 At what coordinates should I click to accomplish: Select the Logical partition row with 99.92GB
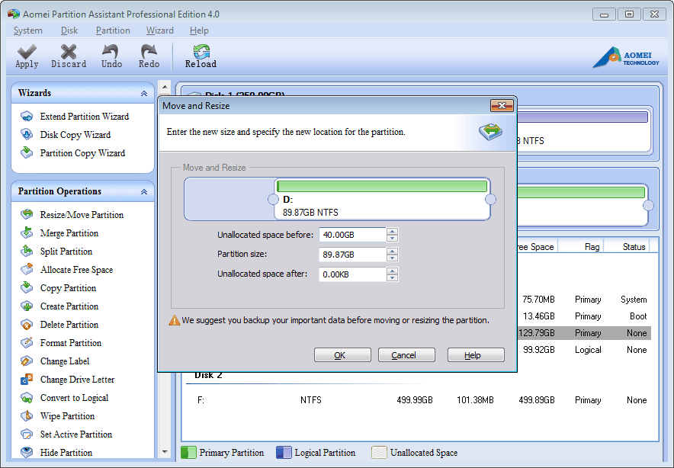click(583, 350)
